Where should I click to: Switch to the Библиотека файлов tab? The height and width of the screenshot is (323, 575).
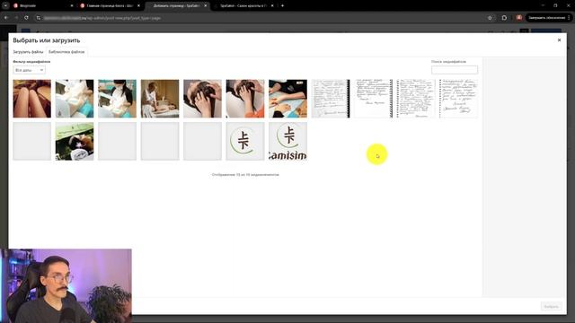(x=66, y=52)
